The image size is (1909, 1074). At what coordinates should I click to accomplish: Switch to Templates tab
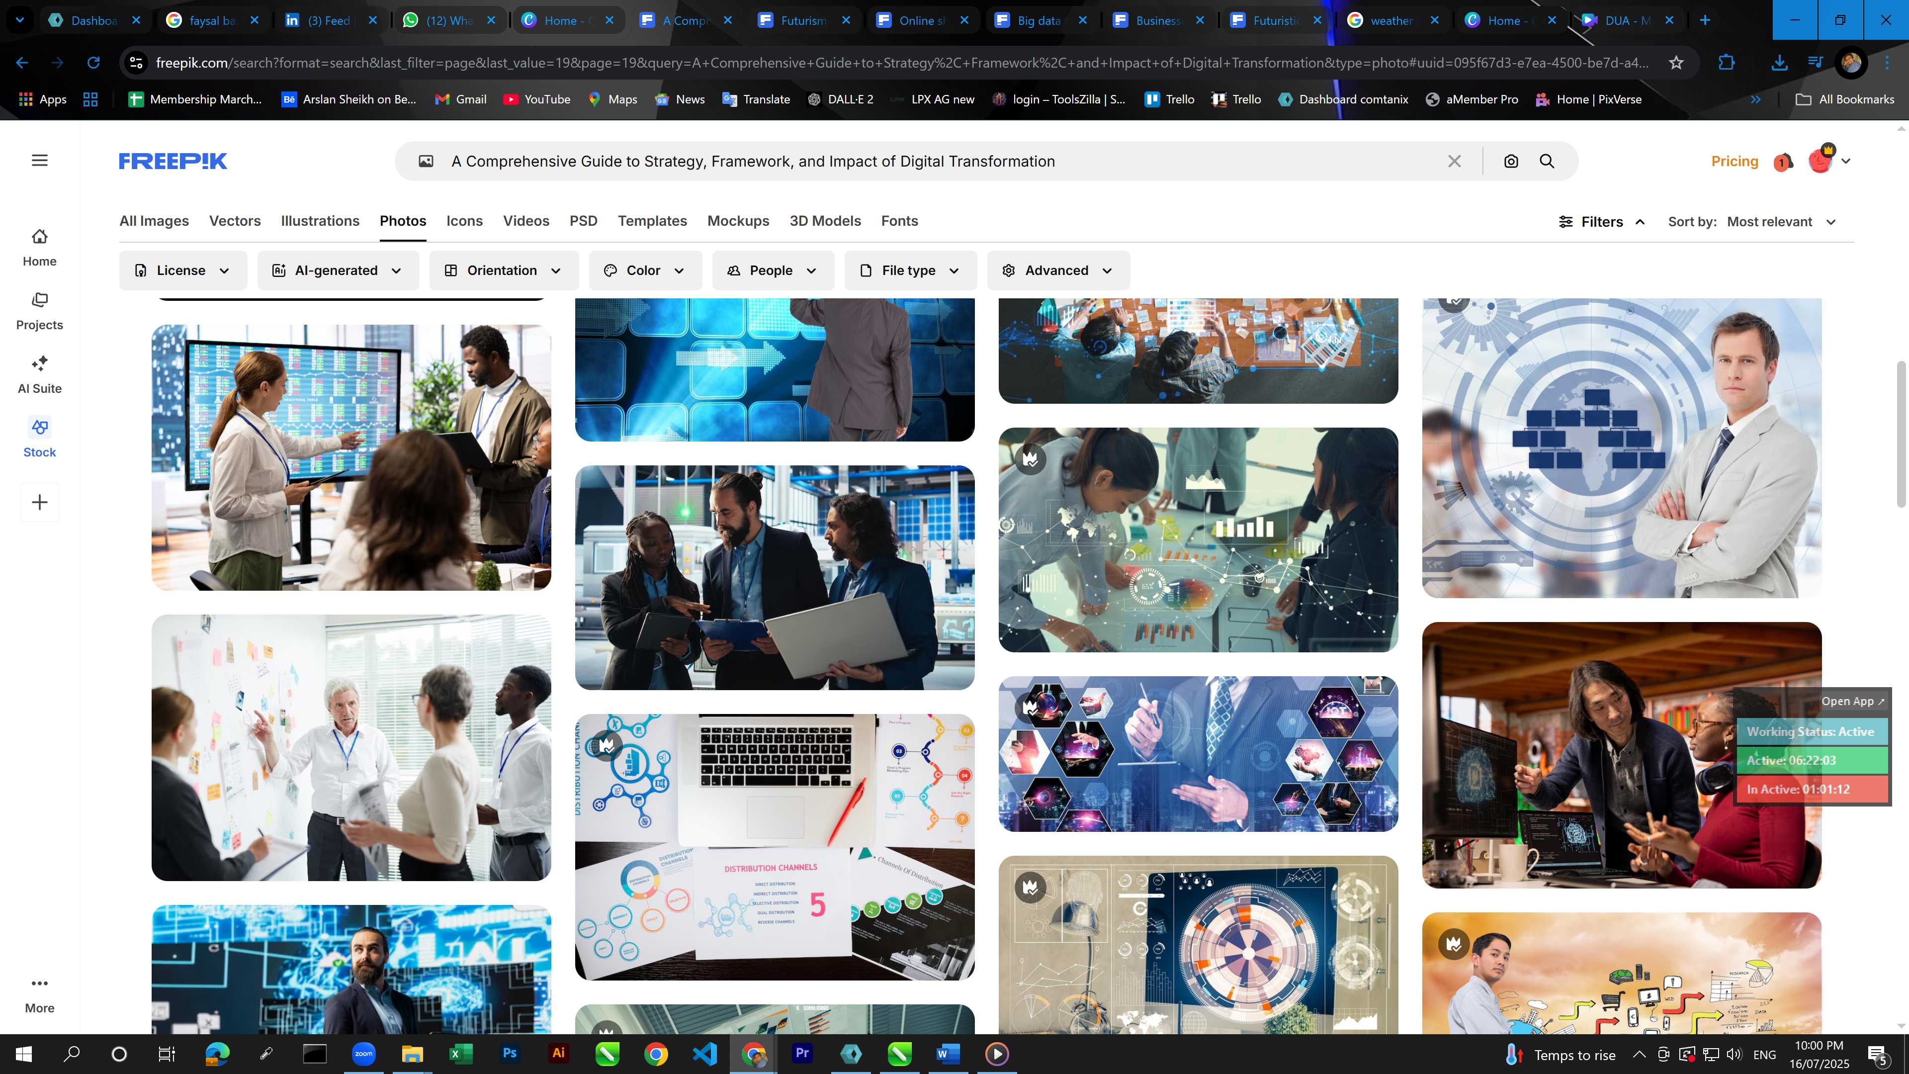[x=652, y=221]
